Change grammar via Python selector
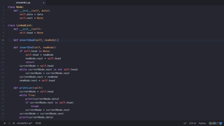 click(202, 123)
